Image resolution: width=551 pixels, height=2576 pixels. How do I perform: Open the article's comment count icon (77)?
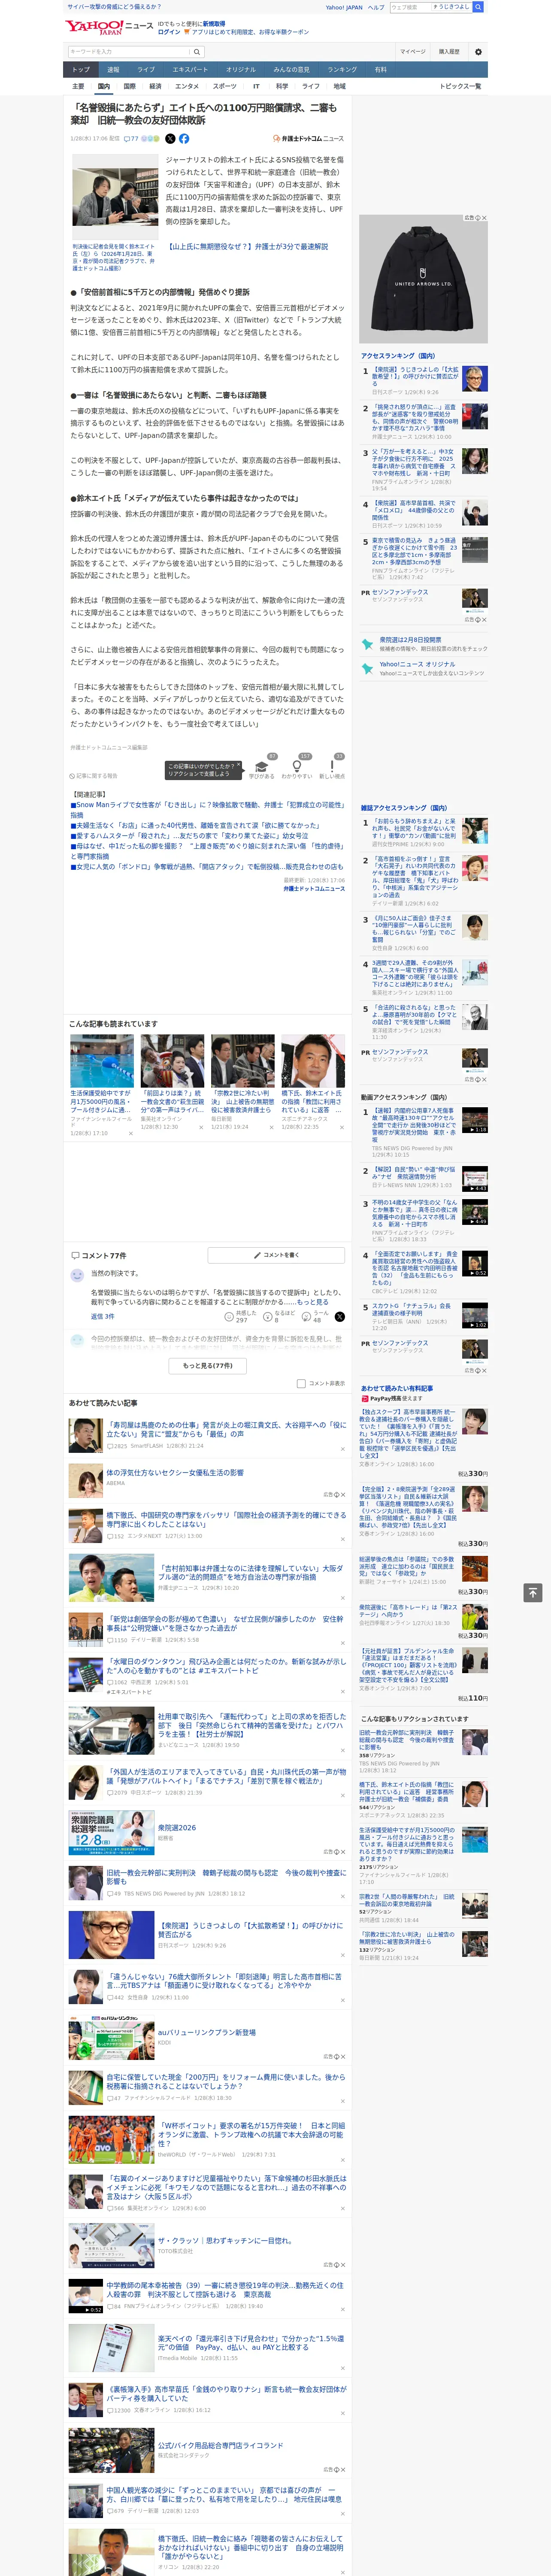[130, 139]
